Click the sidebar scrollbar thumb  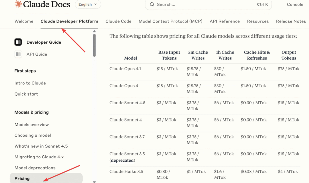pos(94,45)
